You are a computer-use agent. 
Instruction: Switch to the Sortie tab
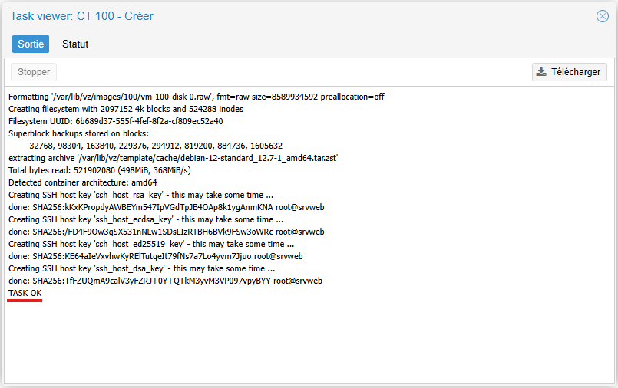[31, 44]
